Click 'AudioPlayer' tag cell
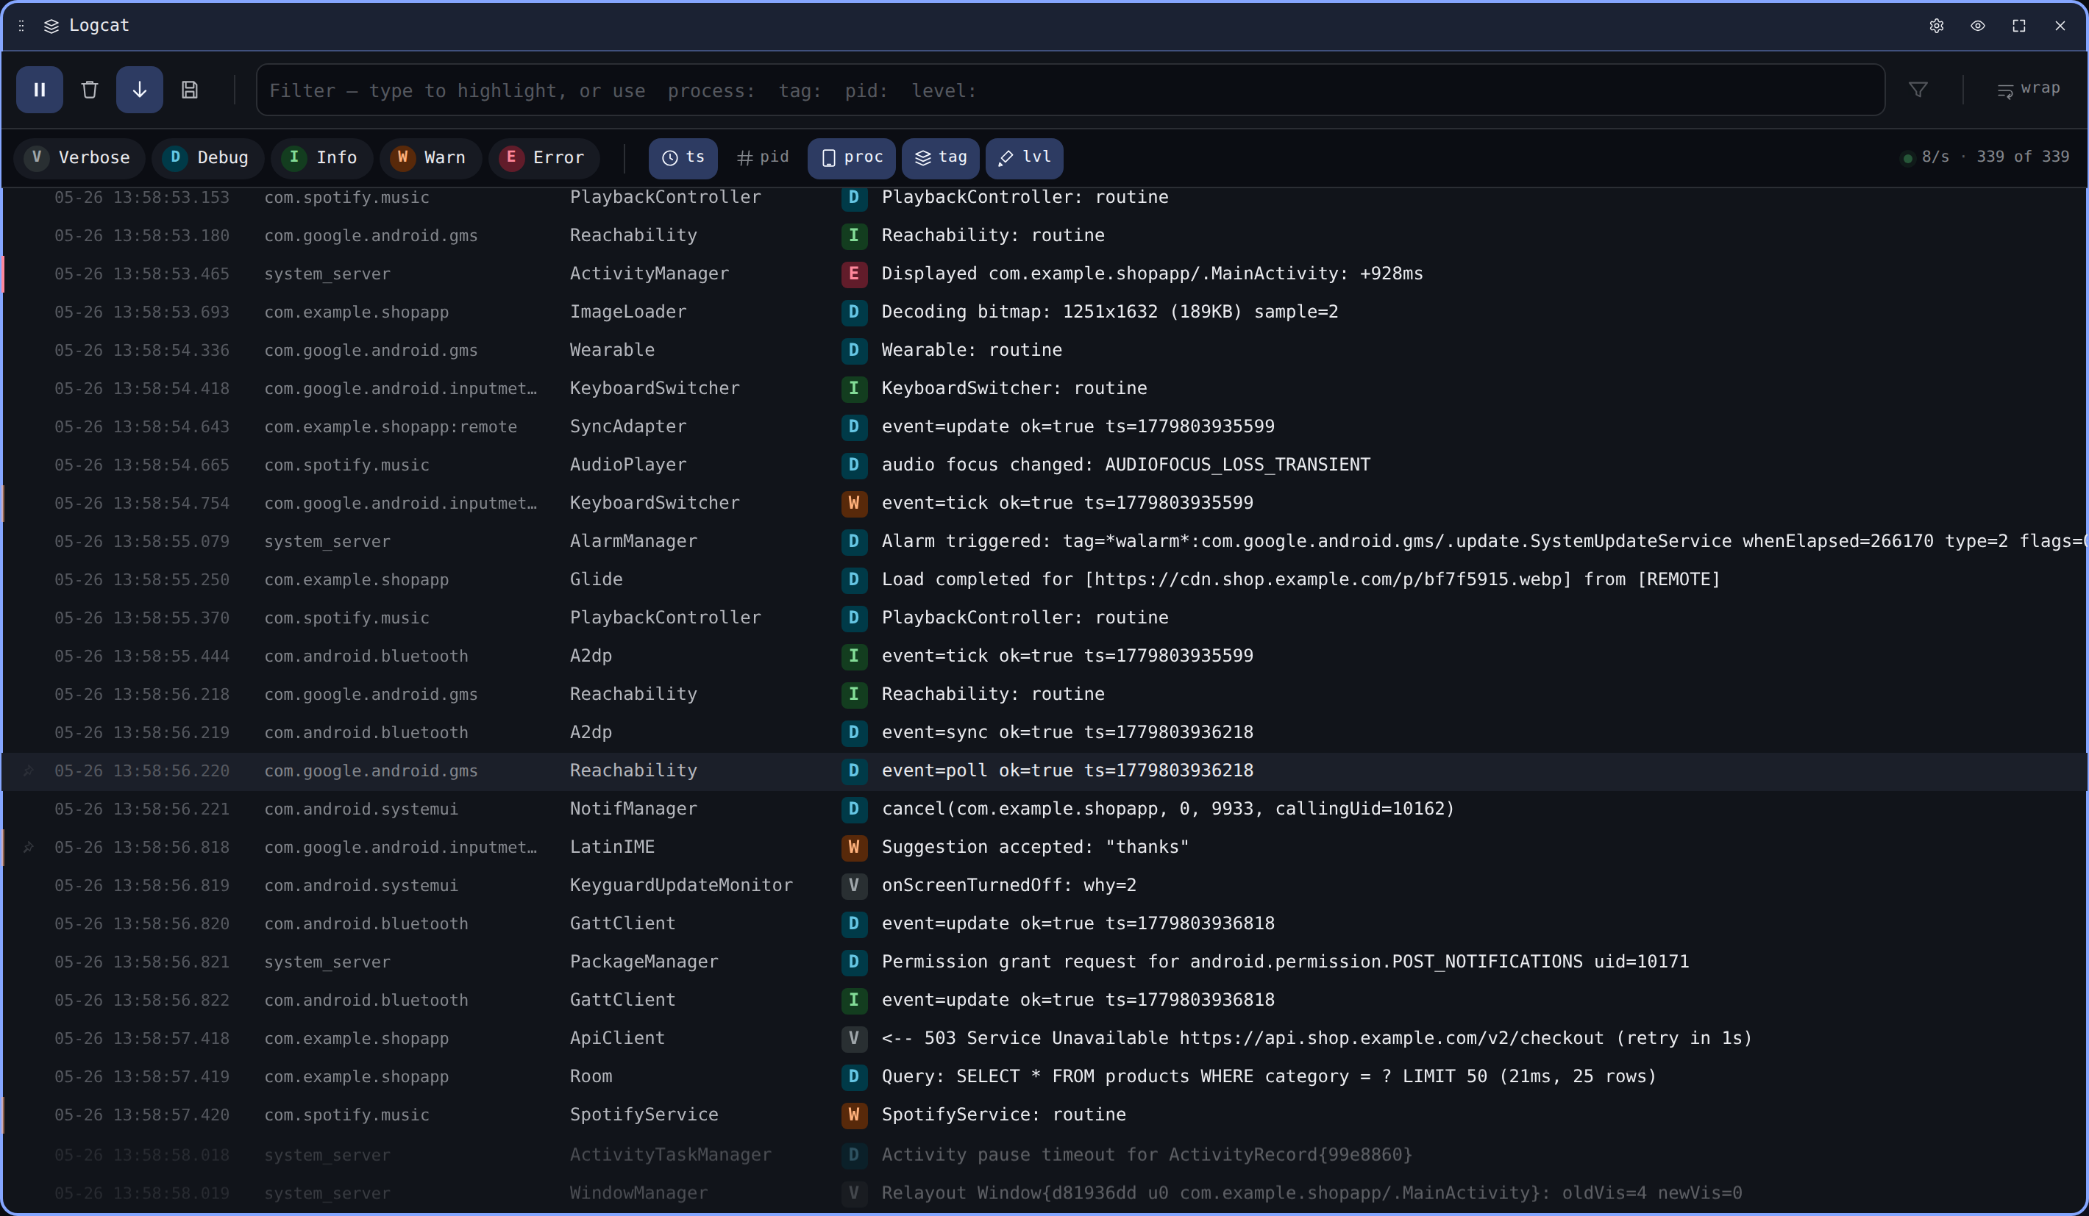This screenshot has height=1216, width=2089. (628, 465)
